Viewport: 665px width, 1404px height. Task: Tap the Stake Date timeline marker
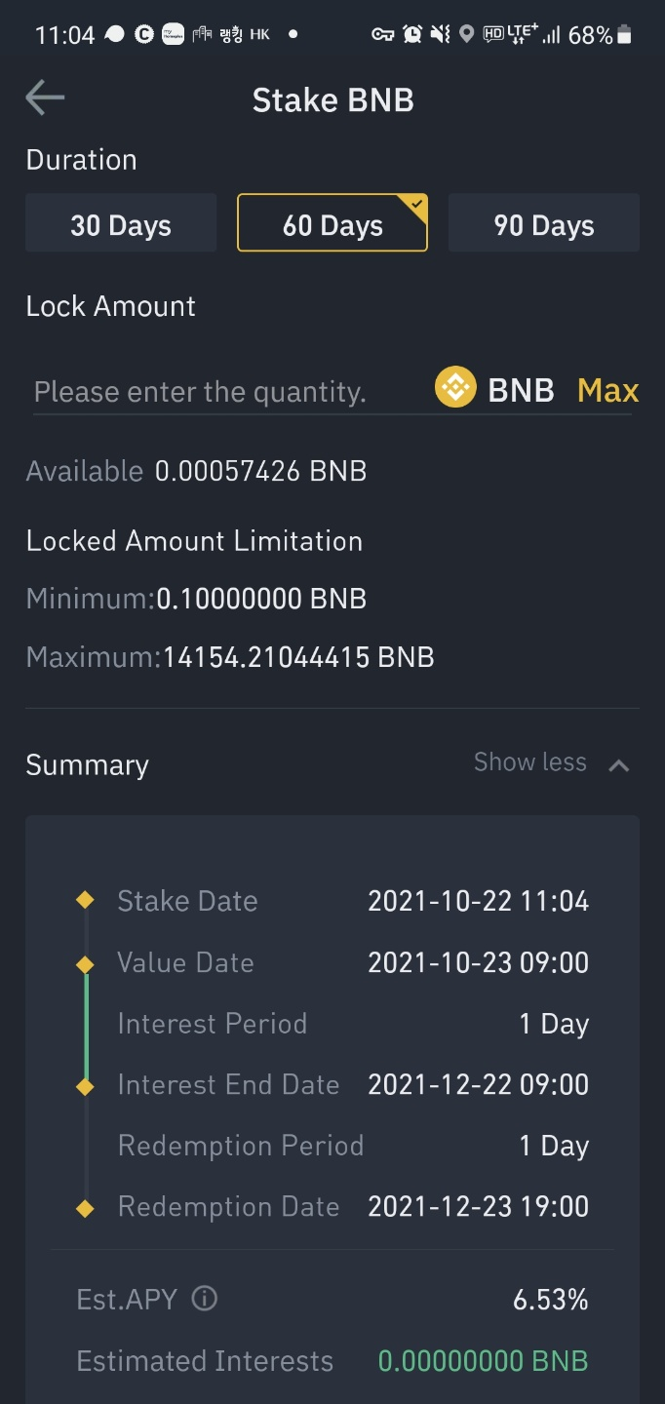86,900
